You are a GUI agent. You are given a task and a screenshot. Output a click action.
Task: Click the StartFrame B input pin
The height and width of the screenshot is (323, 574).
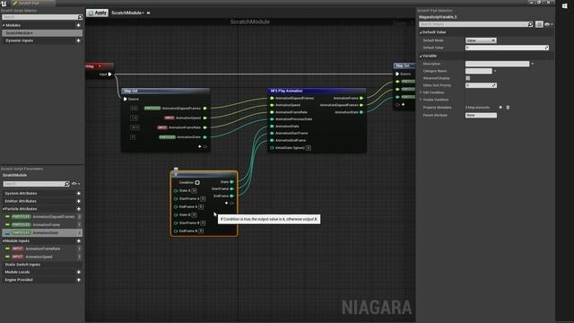pyautogui.click(x=176, y=223)
